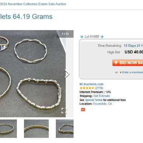Click the star rating icons for NCAuctions
This screenshot has width=143, height=143.
coord(87,88)
